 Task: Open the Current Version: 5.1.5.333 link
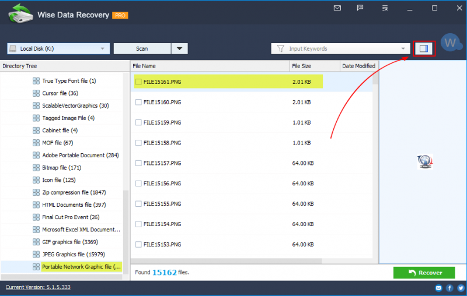[38, 287]
